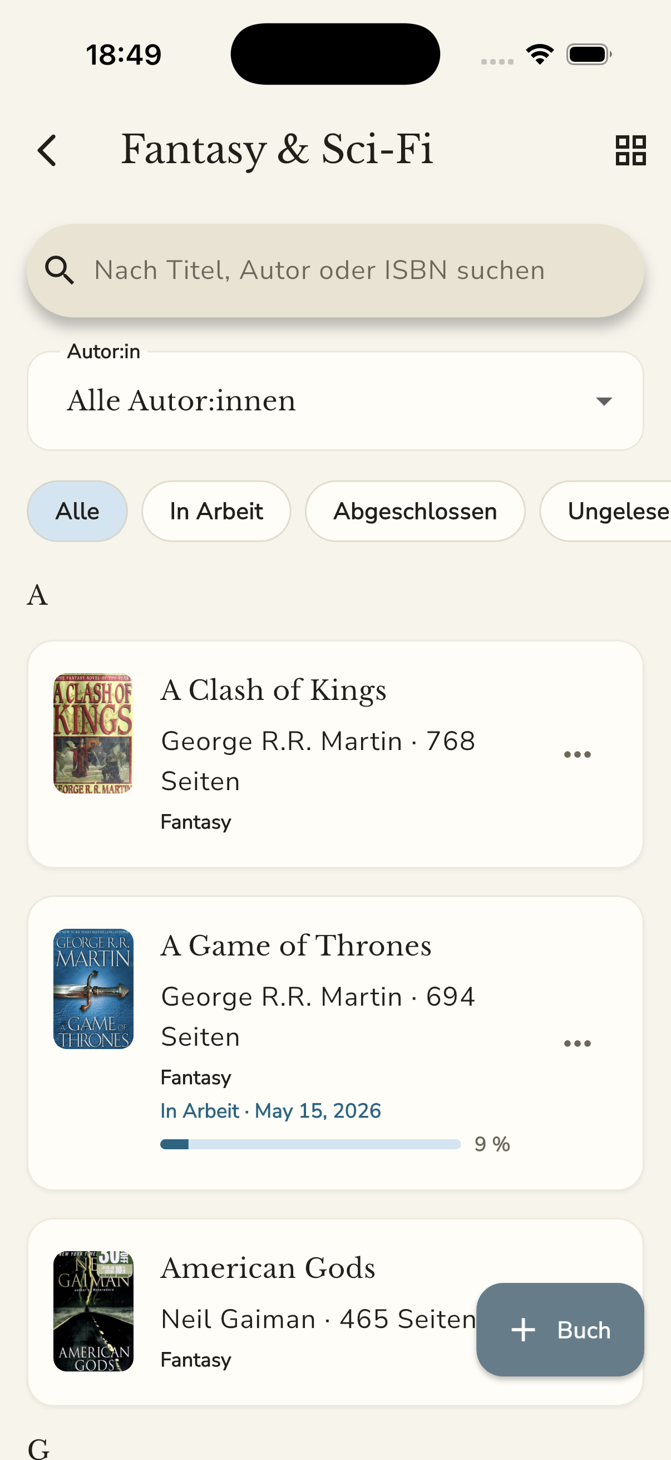Select the Alle filter chip
This screenshot has width=671, height=1460.
[x=77, y=511]
